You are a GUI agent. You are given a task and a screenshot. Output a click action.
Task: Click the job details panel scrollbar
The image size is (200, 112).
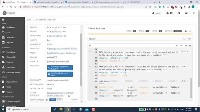(x=81, y=60)
